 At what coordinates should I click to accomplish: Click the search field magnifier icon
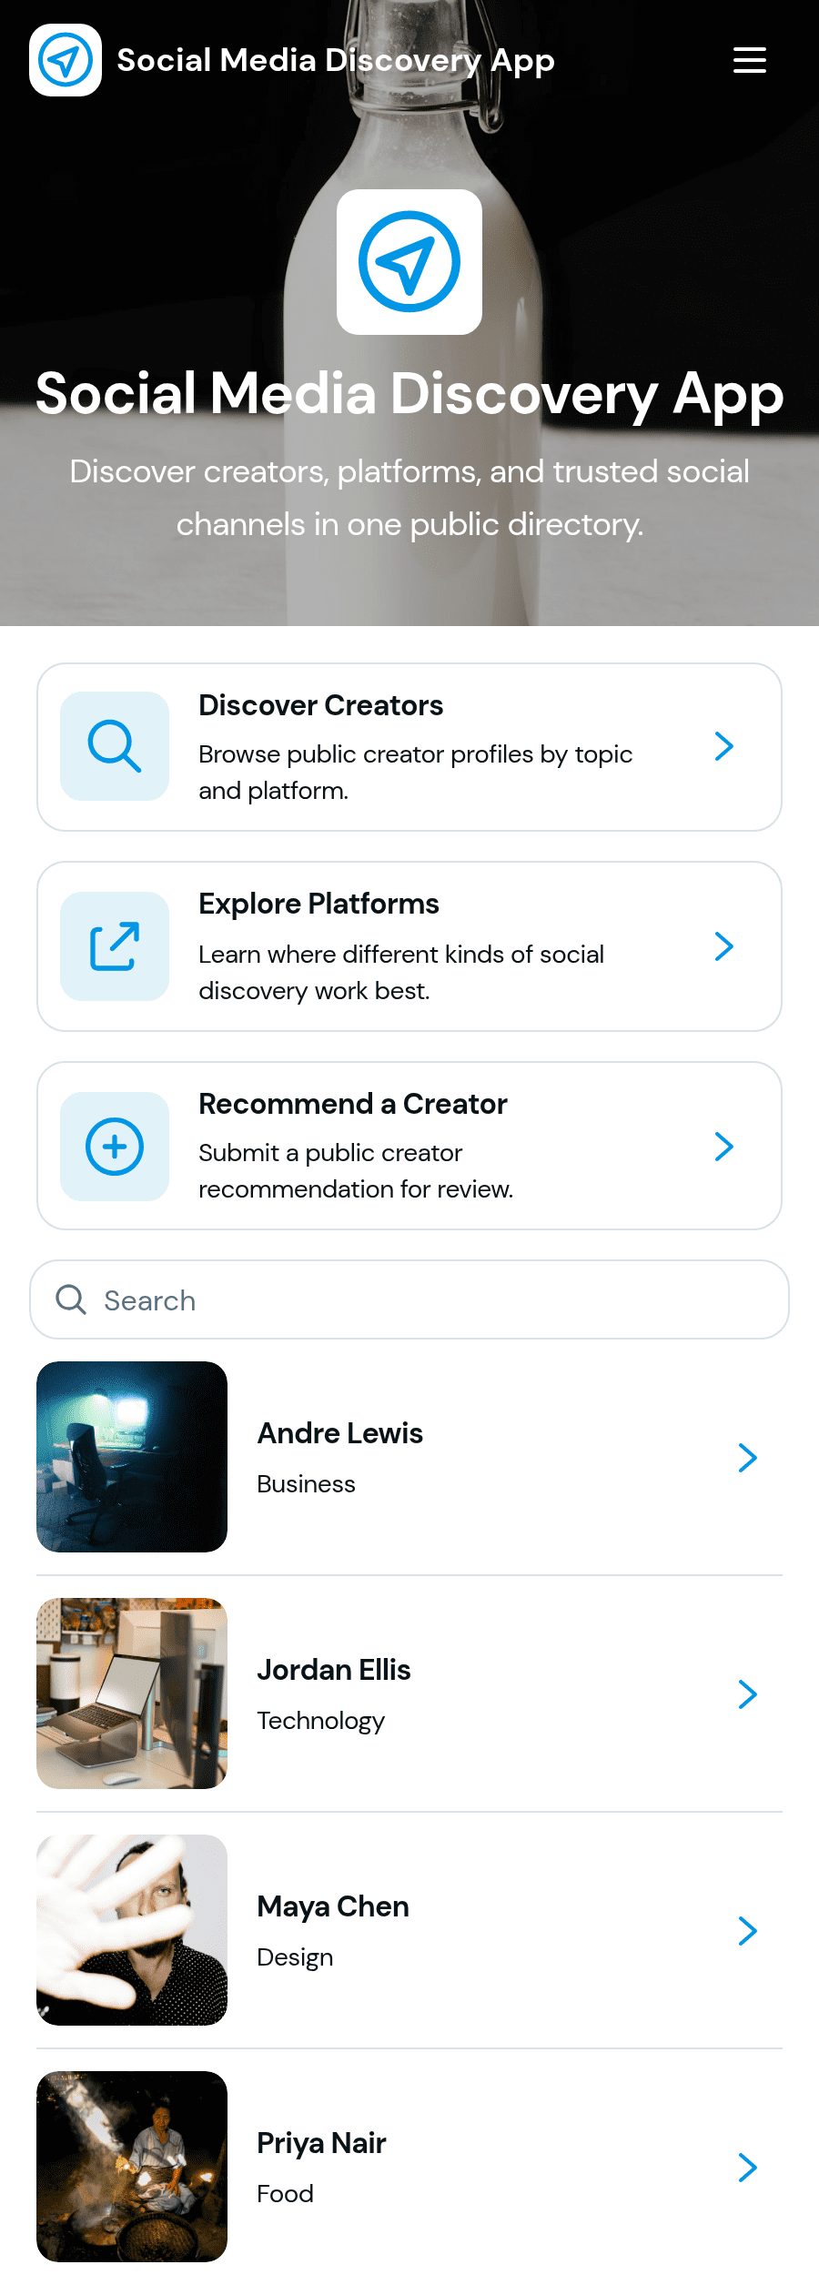71,1299
